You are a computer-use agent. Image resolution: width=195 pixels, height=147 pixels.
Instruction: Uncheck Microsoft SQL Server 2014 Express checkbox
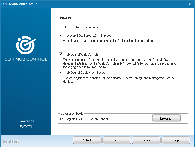(x=60, y=36)
